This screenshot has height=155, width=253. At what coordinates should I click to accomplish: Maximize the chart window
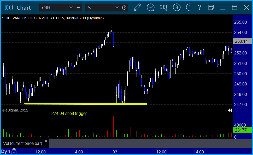click(x=234, y=8)
